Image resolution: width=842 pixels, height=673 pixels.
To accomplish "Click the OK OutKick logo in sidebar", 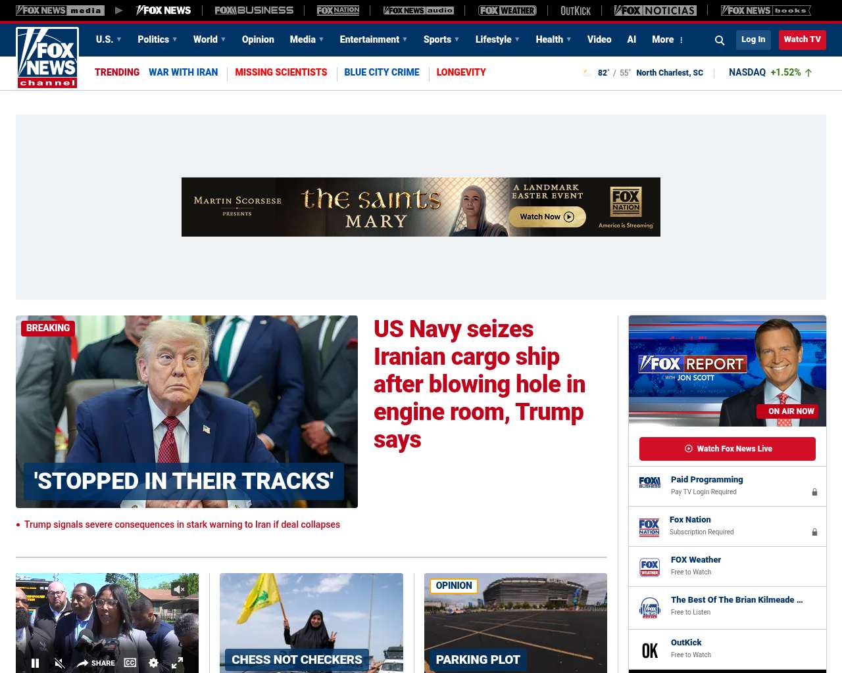I will [x=650, y=651].
